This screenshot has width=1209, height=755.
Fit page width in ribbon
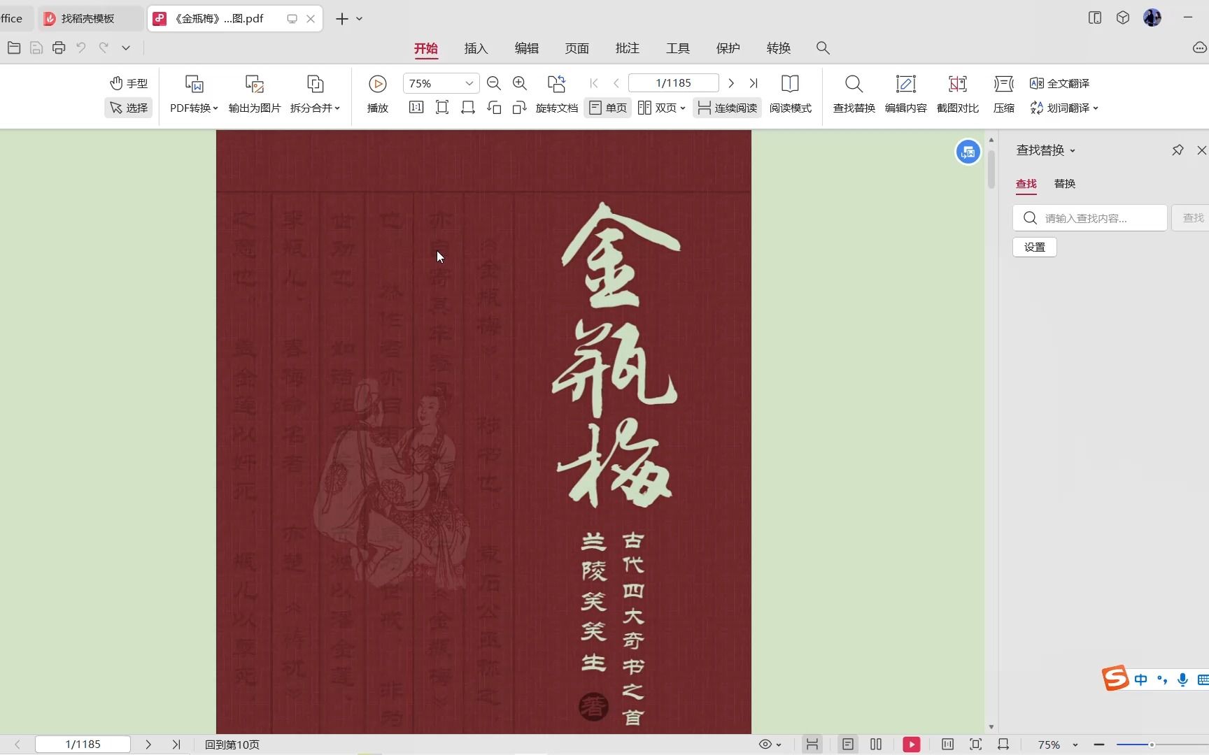coord(468,108)
